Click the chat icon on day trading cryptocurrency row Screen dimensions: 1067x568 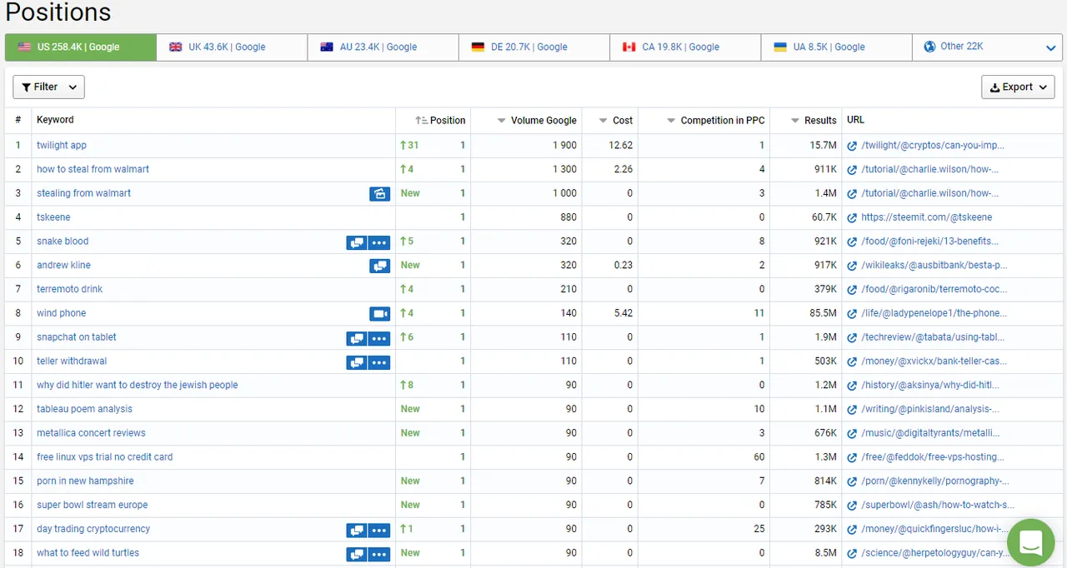tap(357, 530)
